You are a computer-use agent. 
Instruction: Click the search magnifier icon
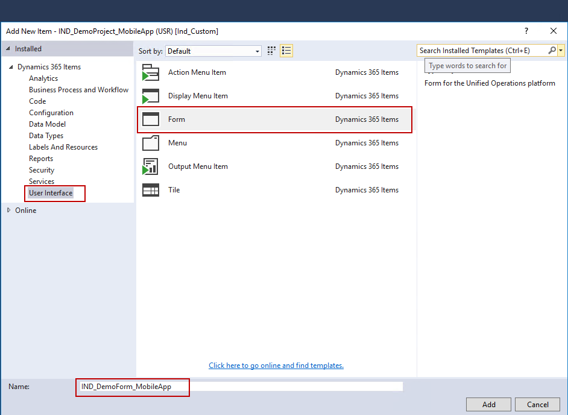point(551,50)
